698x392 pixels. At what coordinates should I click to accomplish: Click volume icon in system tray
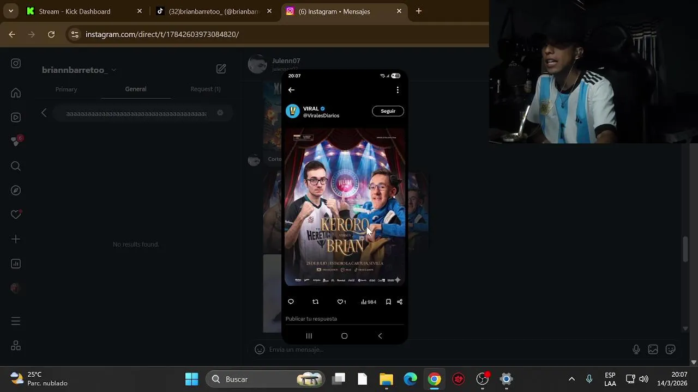644,379
